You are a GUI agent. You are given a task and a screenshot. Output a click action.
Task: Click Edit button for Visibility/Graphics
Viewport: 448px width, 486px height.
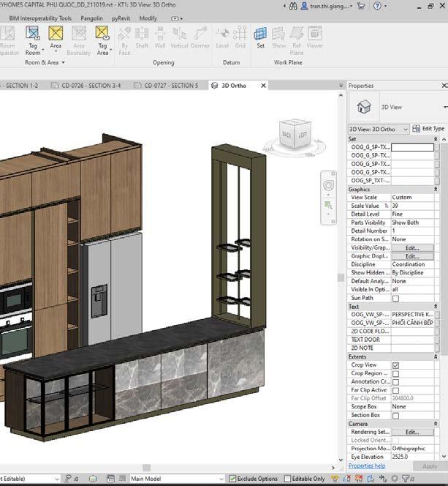pyautogui.click(x=411, y=248)
